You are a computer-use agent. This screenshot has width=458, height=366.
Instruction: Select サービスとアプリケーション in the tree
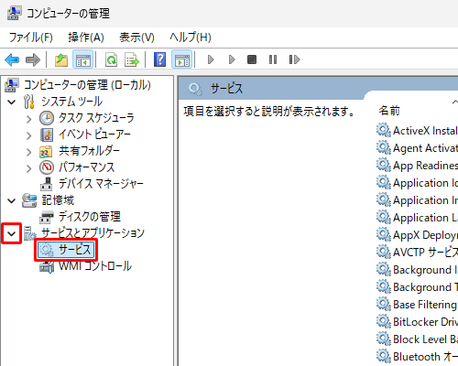93,233
